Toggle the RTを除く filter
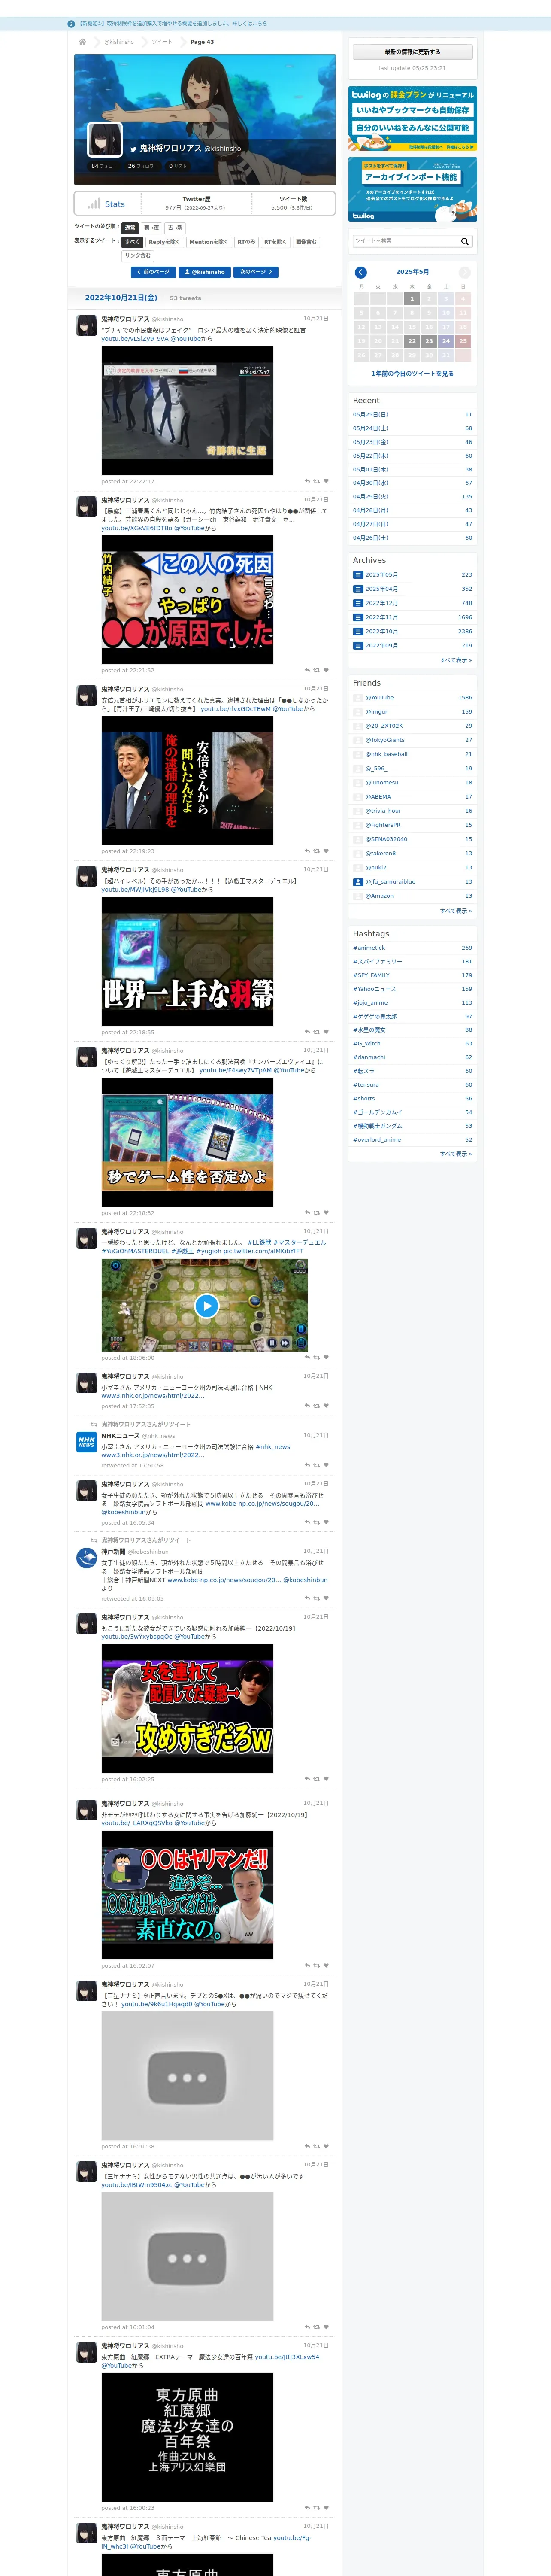The image size is (551, 2576). (x=275, y=242)
